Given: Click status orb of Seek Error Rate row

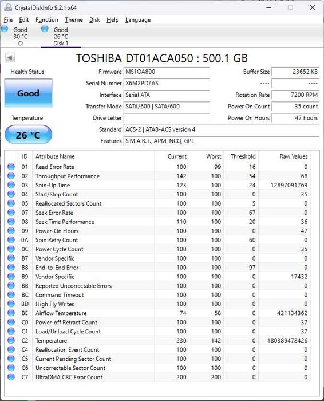Looking at the screenshot, I should point(11,213).
